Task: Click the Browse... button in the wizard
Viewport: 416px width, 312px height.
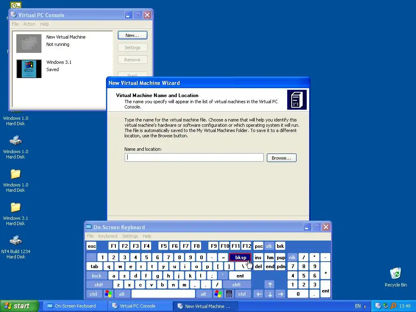Action: click(282, 158)
